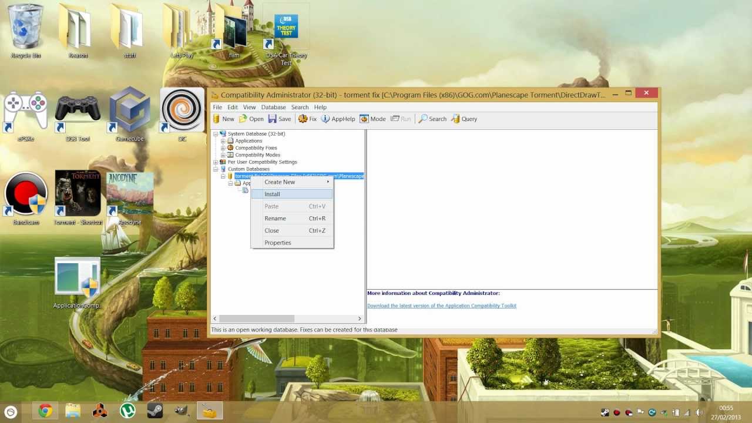Viewport: 752px width, 423px height.
Task: Select the Application Compatibility desktop icon
Action: pos(78,283)
